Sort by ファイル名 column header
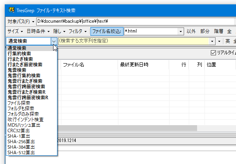 pos(89,65)
